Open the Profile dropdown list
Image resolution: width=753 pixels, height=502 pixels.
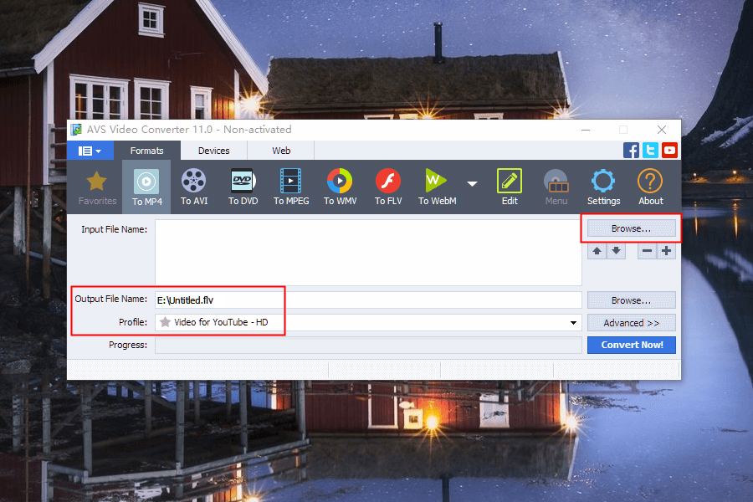[x=574, y=323]
